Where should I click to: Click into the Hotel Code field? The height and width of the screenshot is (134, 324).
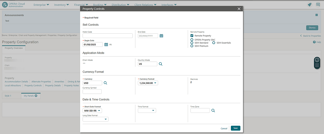coord(108,36)
